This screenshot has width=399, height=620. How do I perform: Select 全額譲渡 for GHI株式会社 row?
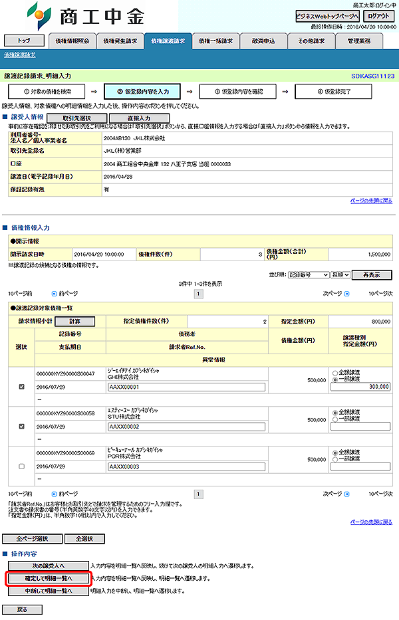335,373
